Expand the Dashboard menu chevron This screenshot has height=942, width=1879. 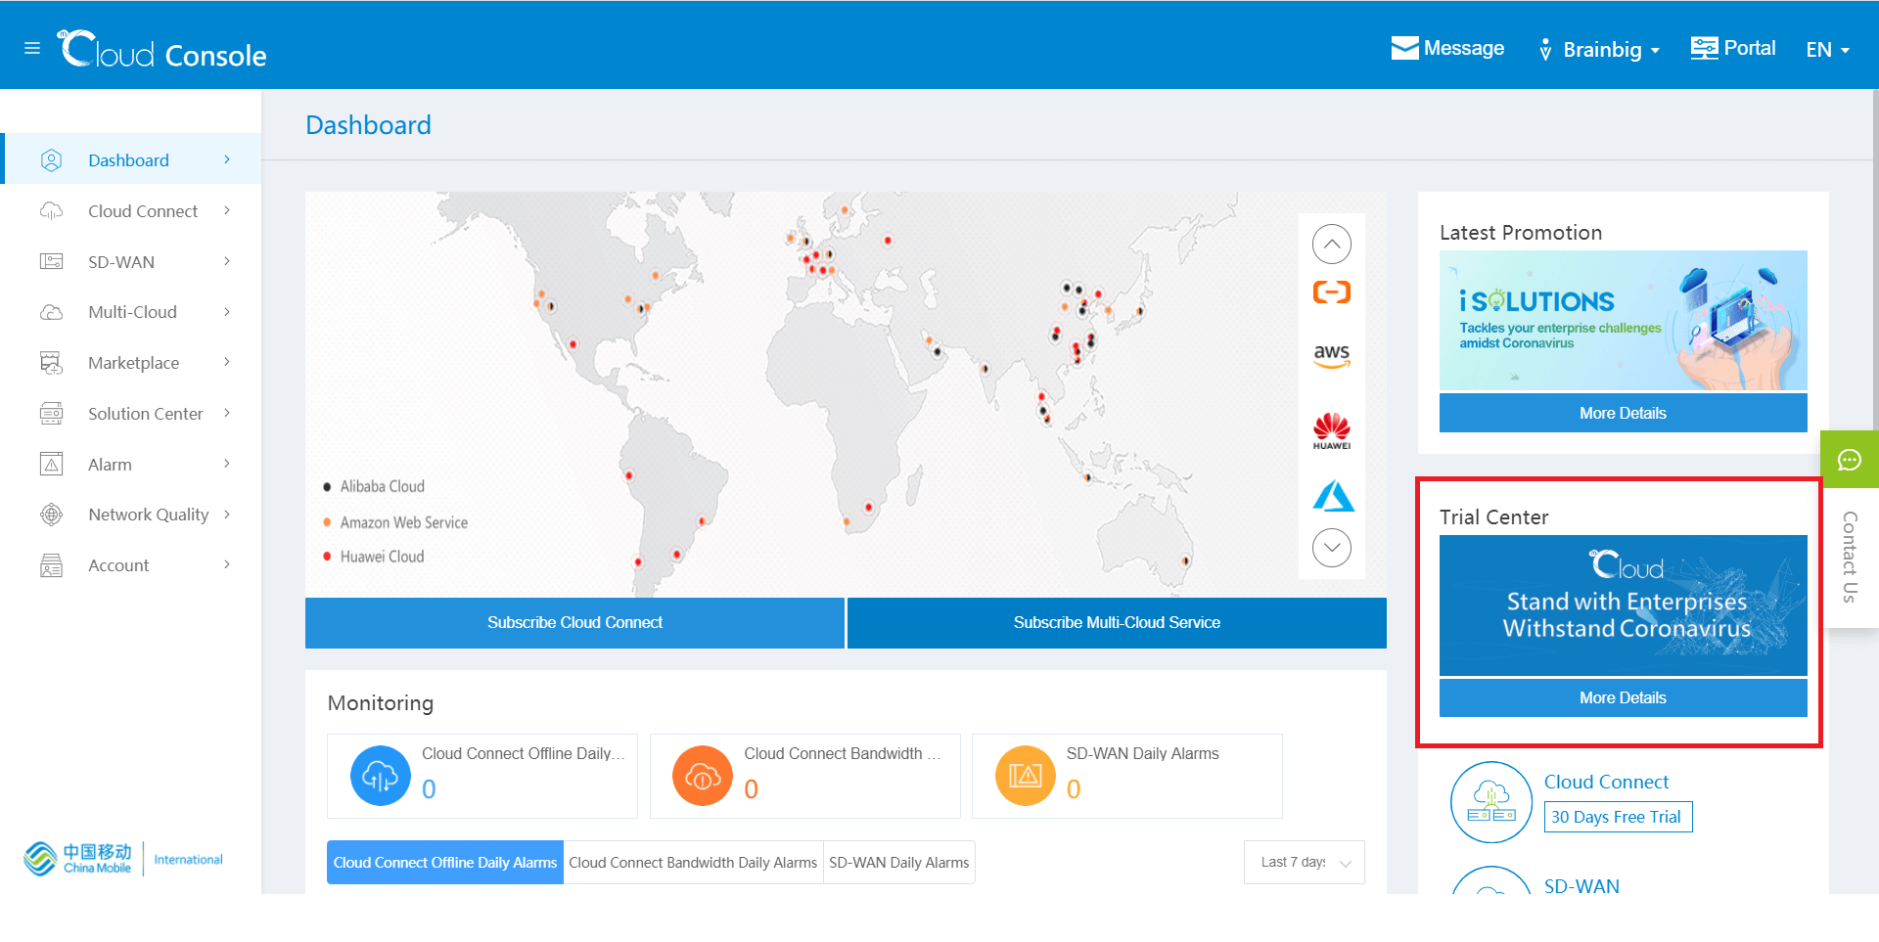227,159
